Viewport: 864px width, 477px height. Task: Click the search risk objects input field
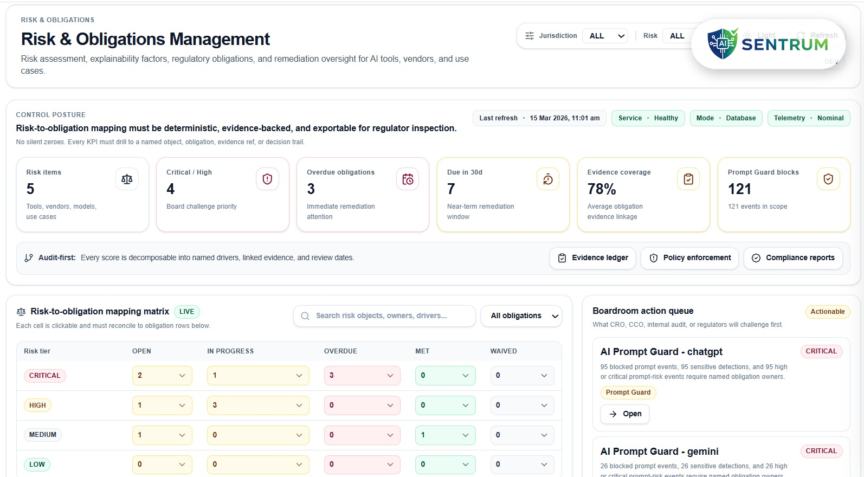(x=384, y=316)
